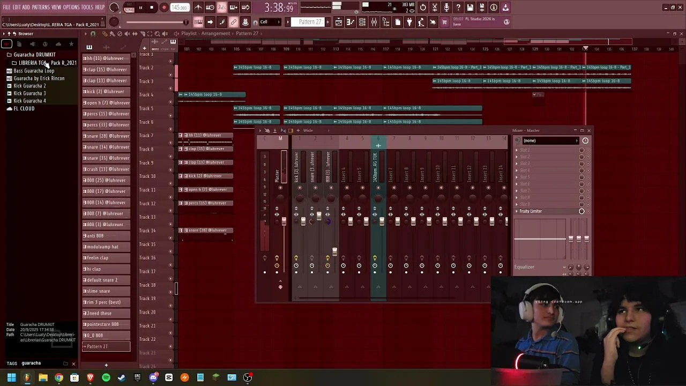Adjust the Master track volume fader
Screen dimensions: 686x386
coord(284,221)
